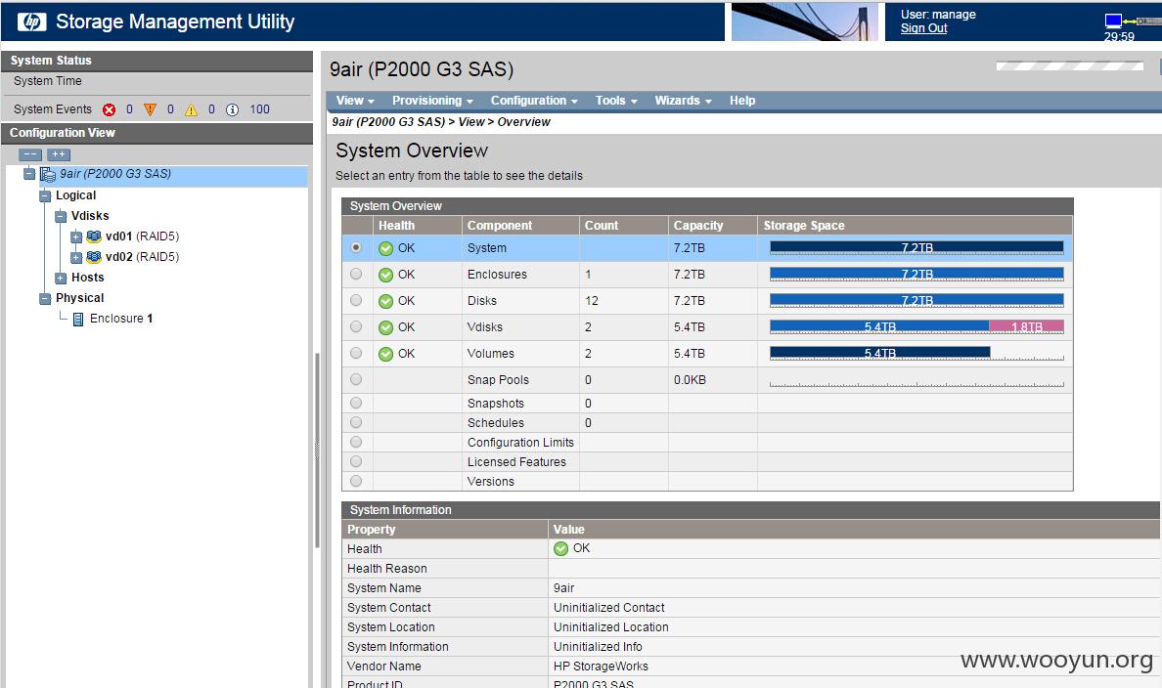Screen dimensions: 1162x688
Task: Click the vd01 vdisk icon
Action: tap(94, 236)
